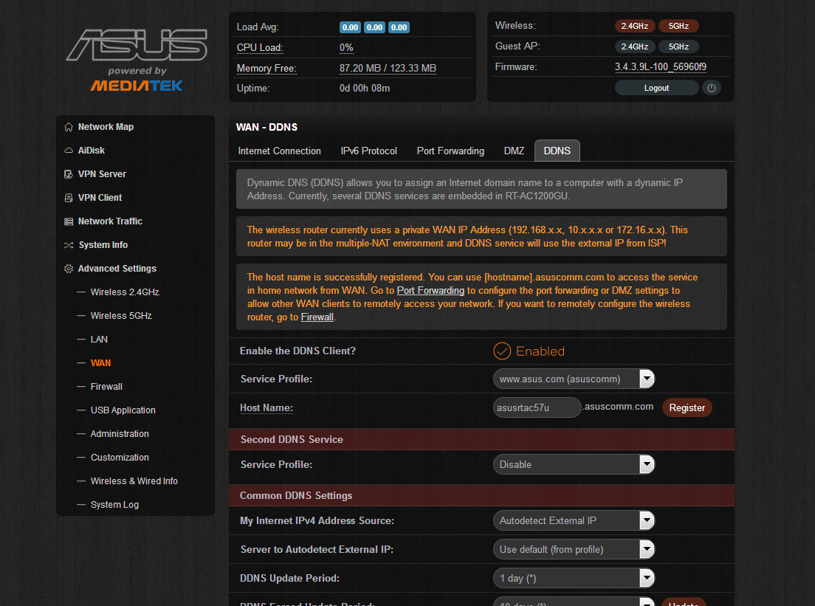Image resolution: width=815 pixels, height=606 pixels.
Task: Switch to DMZ tab
Action: tap(514, 151)
